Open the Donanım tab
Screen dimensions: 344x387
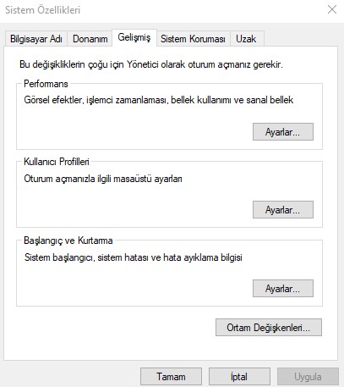(x=90, y=39)
